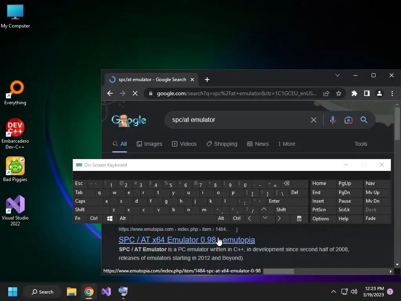
Task: Tap the Windows logo key on keyboard
Action: point(110,218)
